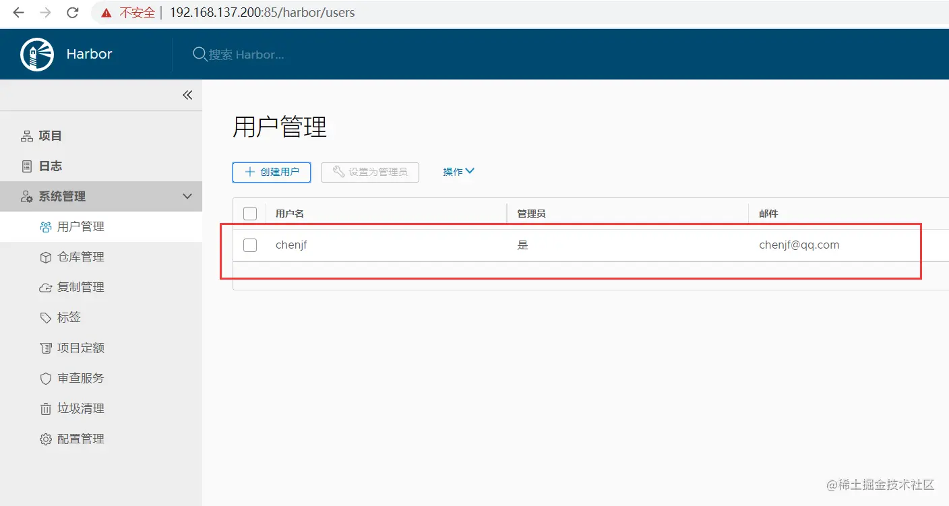949x506 pixels.
Task: Click the 项目定额 quota icon
Action: (x=46, y=348)
